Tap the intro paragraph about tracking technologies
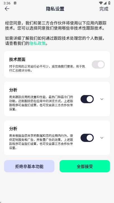 coord(56,25)
